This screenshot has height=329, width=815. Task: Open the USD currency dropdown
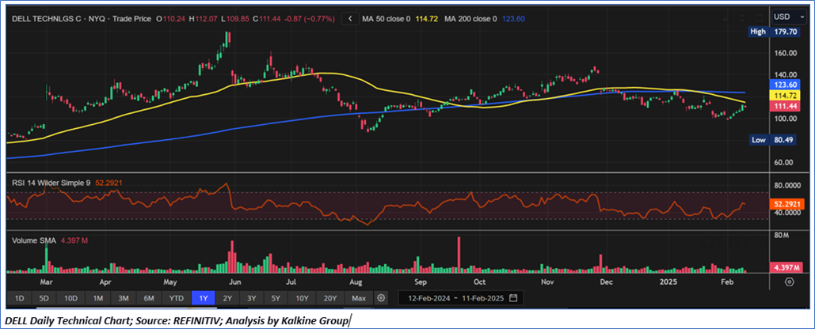(x=789, y=17)
